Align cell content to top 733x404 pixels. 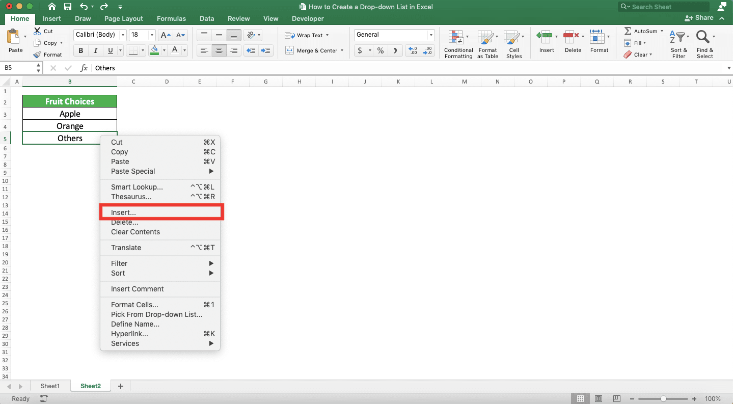tap(204, 35)
